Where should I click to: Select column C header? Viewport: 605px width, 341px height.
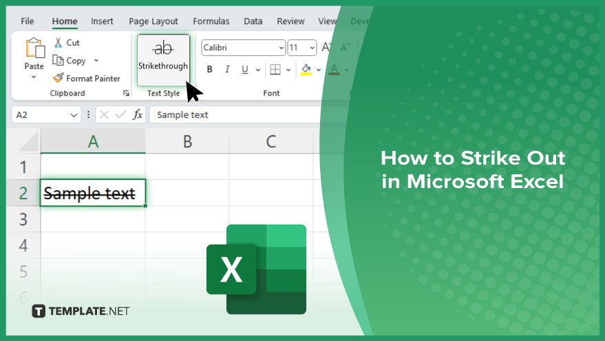(x=271, y=141)
